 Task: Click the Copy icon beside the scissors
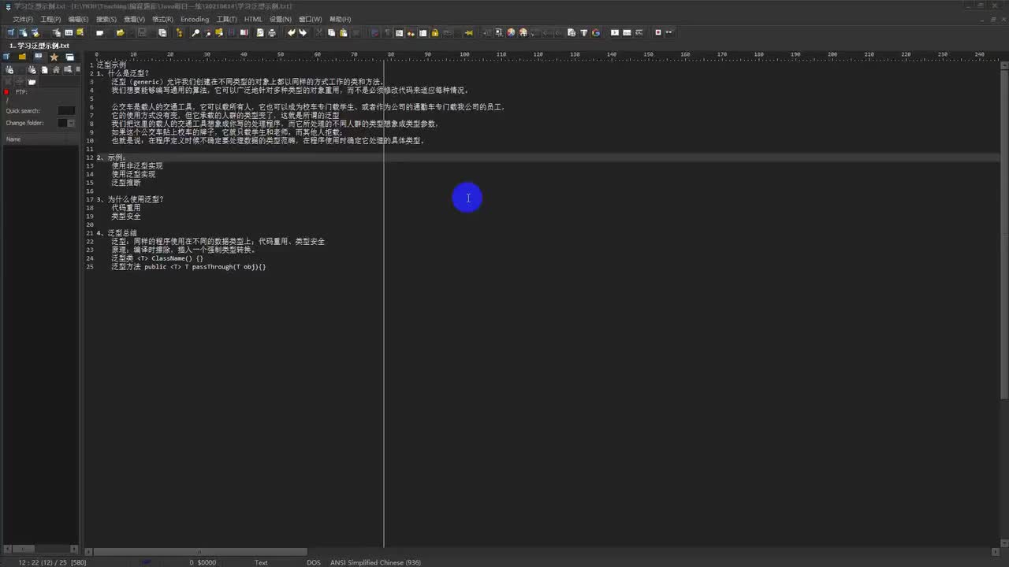click(331, 33)
